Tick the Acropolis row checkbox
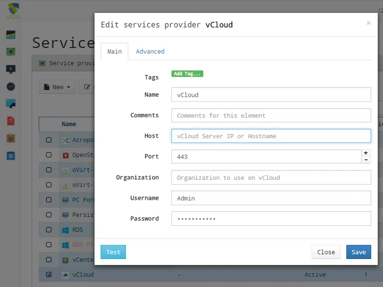Screen dimensions: 383x287 [49, 140]
